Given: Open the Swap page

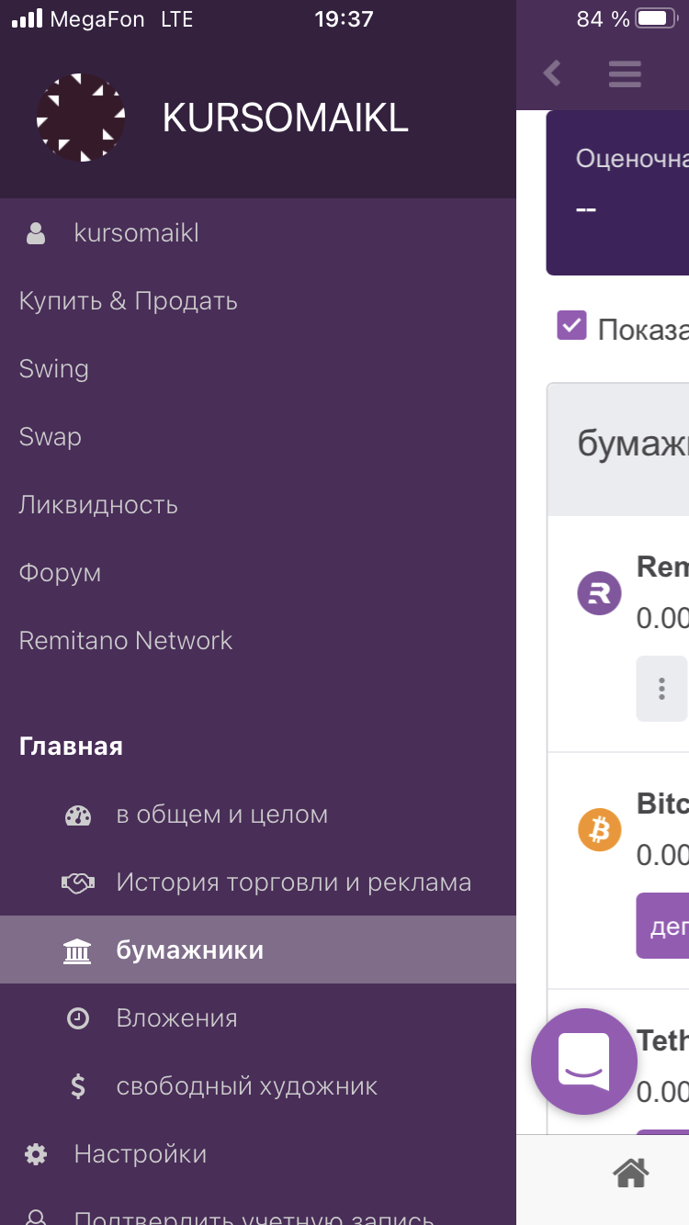Looking at the screenshot, I should click(258, 437).
